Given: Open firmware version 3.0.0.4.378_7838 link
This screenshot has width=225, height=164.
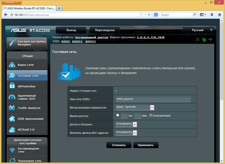Looking at the screenshot, I should [x=150, y=37].
